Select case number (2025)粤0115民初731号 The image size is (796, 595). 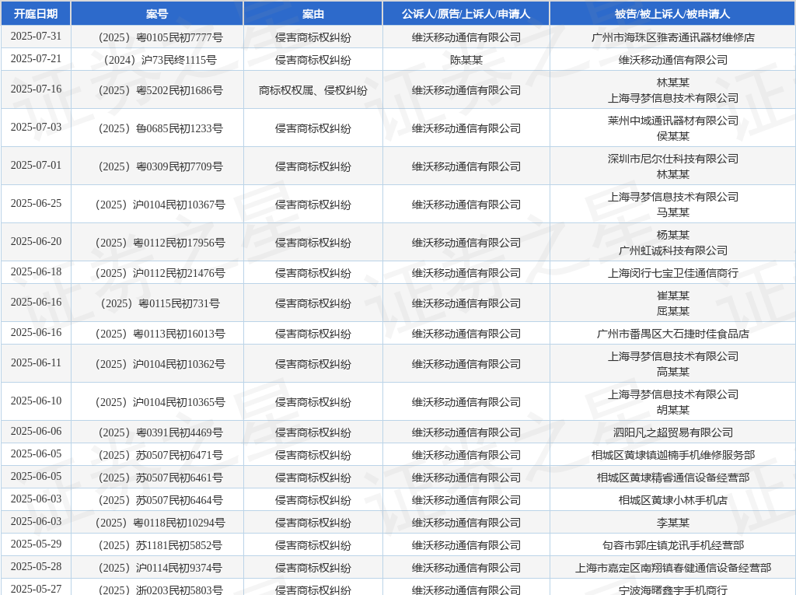(160, 303)
